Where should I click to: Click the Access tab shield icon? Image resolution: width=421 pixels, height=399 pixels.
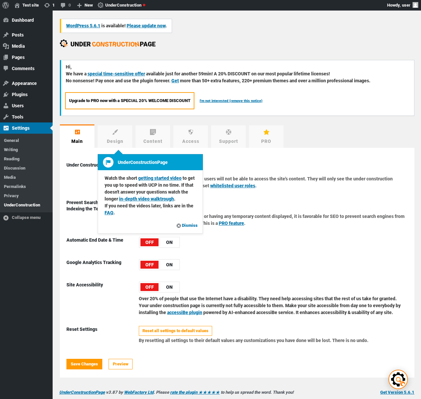(191, 132)
